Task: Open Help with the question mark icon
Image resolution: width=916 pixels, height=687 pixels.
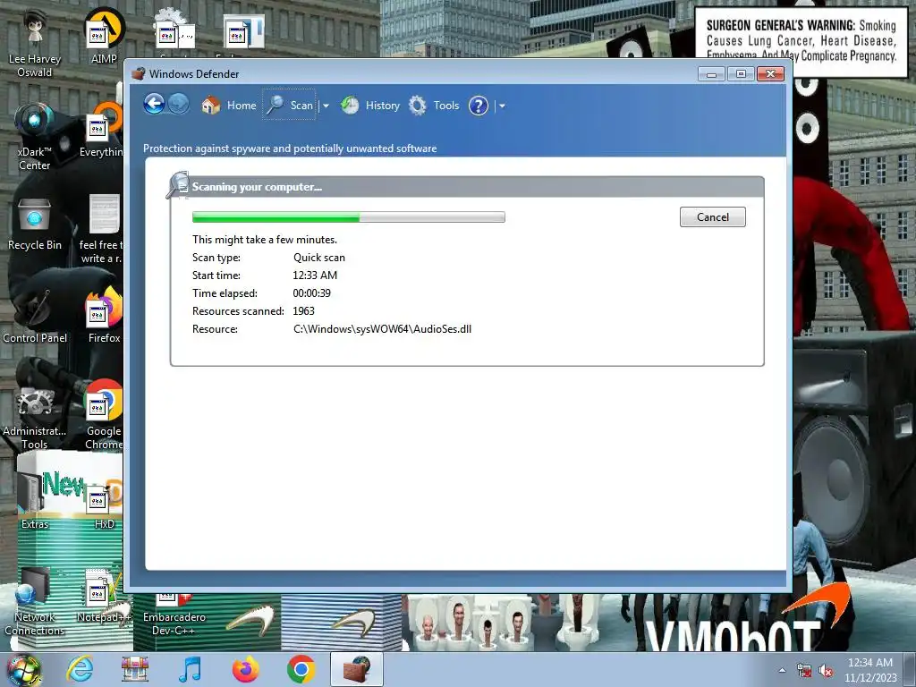Action: click(479, 106)
